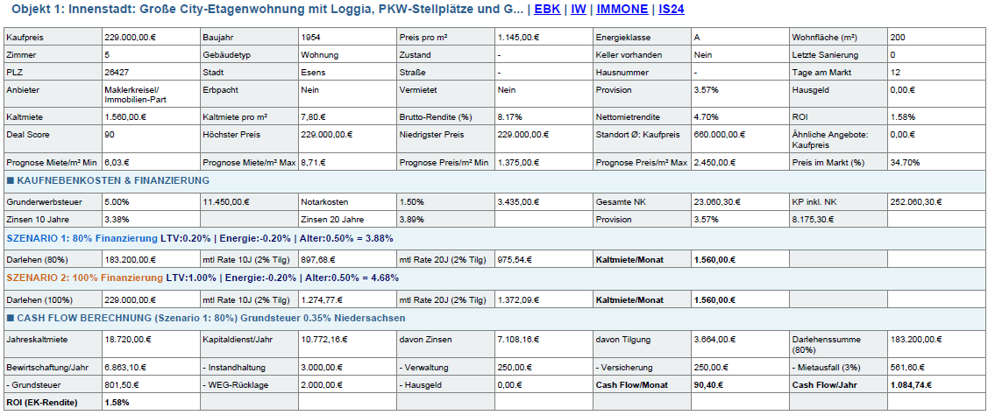Viewport: 988px width, 415px height.
Task: Select the Maklerkreisel/Immobilien-Part provider cell
Action: click(131, 95)
